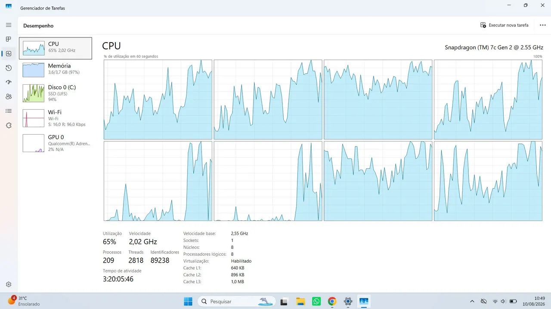
Task: Open File Explorer from taskbar
Action: 300,301
